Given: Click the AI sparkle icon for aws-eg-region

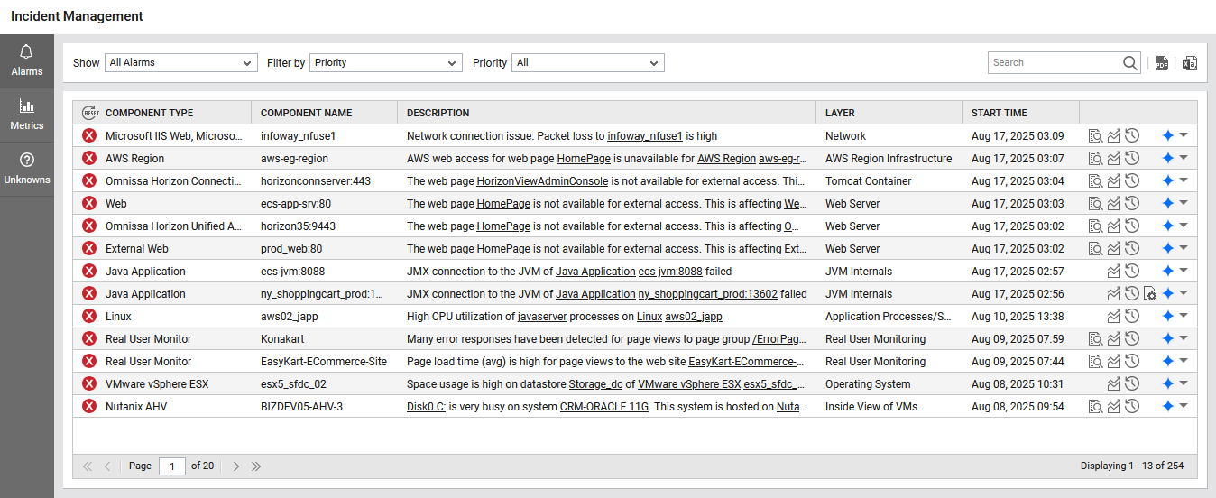Looking at the screenshot, I should 1167,159.
